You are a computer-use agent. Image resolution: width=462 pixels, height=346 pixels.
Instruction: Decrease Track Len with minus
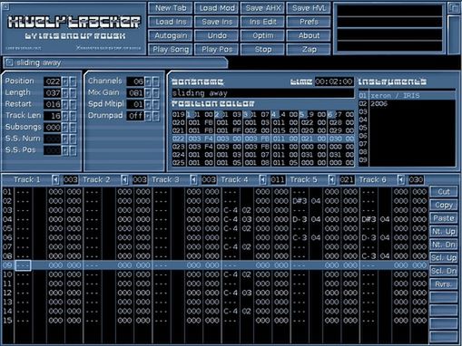73,116
